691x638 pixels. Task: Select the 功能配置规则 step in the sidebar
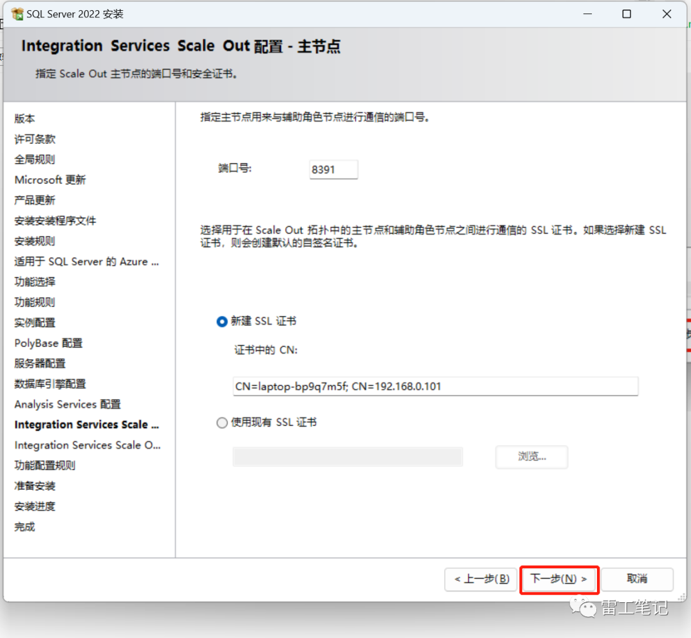click(x=45, y=466)
